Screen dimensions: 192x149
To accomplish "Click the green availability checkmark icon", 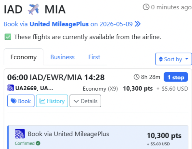I will click(x=8, y=37).
